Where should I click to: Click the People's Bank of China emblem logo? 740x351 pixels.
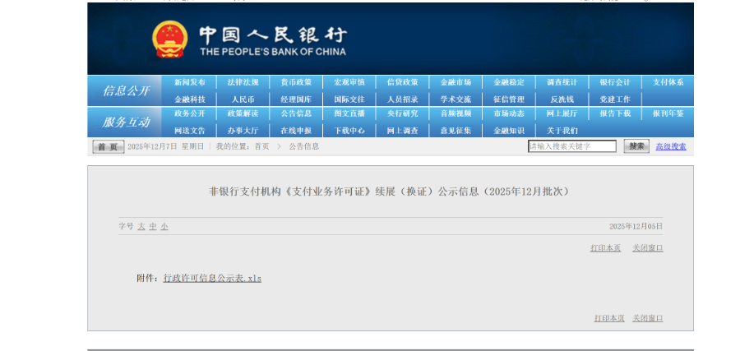point(169,39)
